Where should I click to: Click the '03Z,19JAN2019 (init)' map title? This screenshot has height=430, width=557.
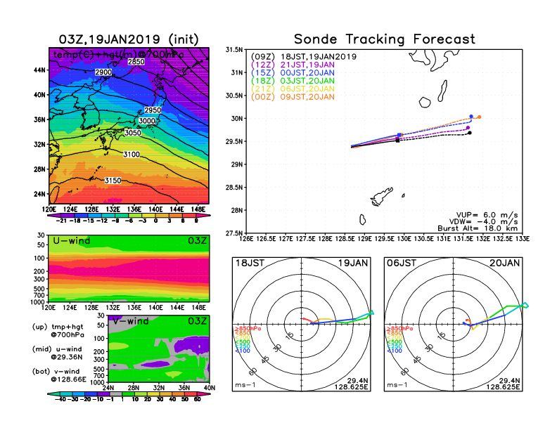129,39
